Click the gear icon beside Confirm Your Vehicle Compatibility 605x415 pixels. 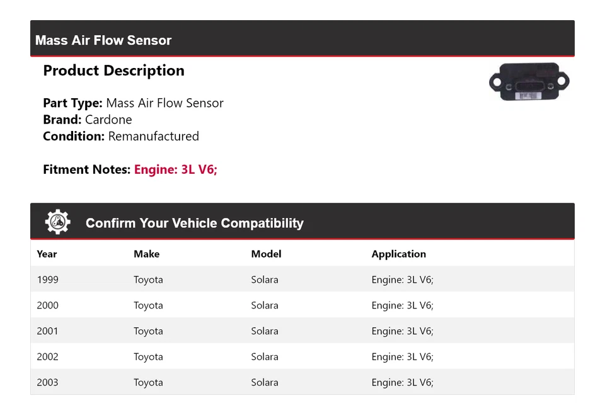point(57,222)
